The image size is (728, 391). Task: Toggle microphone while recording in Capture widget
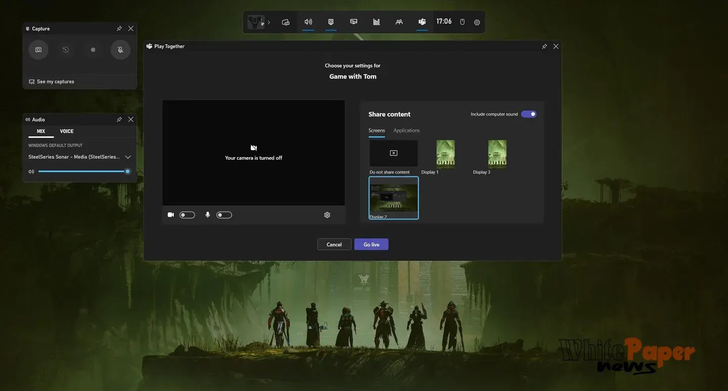coord(120,50)
